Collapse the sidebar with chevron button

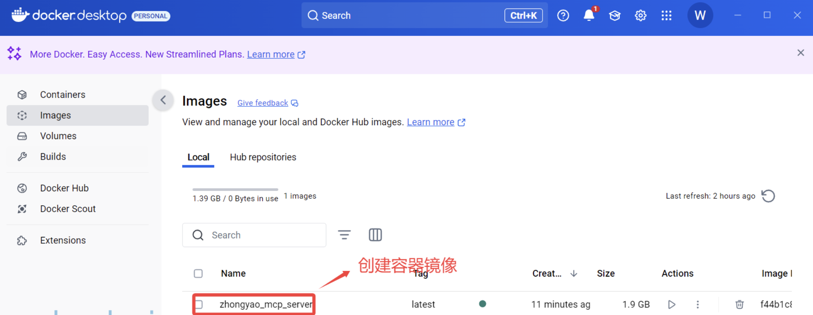pos(163,100)
